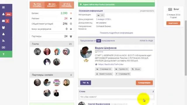The image size is (187, 105).
Task: Click the rotation limit refresh icon
Action: pyautogui.click(x=71, y=24)
